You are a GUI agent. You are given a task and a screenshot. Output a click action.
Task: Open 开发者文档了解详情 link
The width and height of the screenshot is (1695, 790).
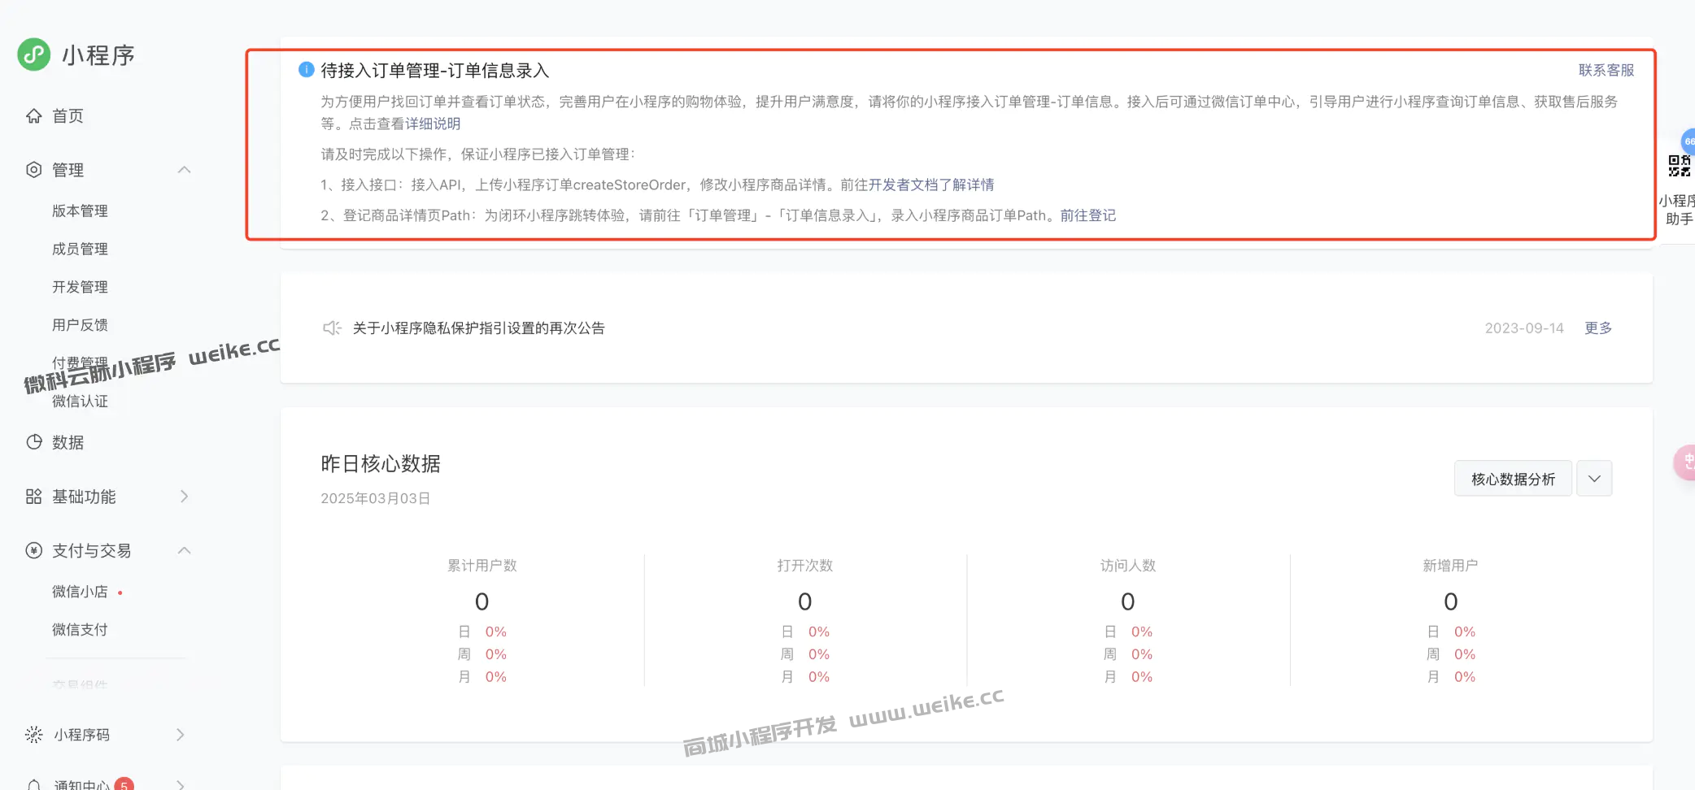coord(931,185)
